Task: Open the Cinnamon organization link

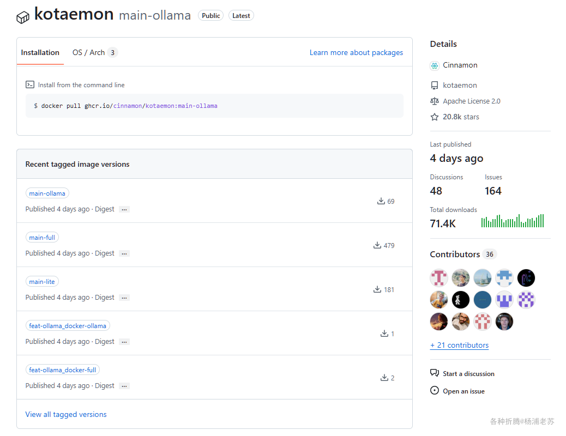Action: coord(460,65)
